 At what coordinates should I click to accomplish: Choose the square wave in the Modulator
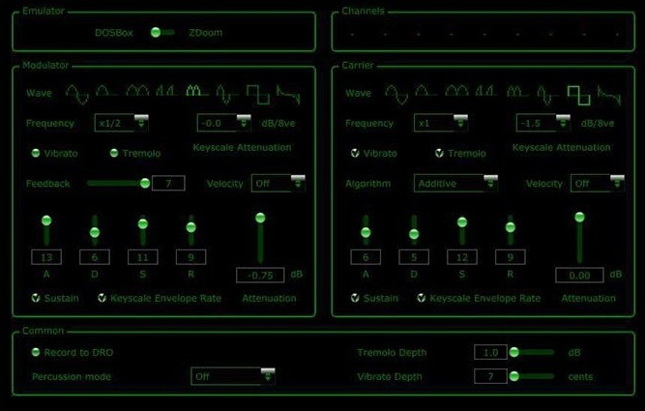(257, 93)
